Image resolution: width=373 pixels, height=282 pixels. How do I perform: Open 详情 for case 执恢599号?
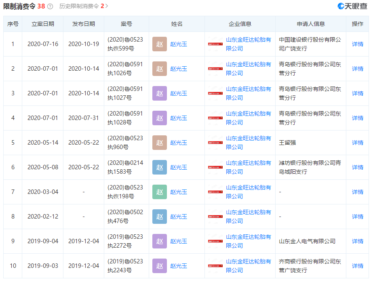click(x=358, y=44)
